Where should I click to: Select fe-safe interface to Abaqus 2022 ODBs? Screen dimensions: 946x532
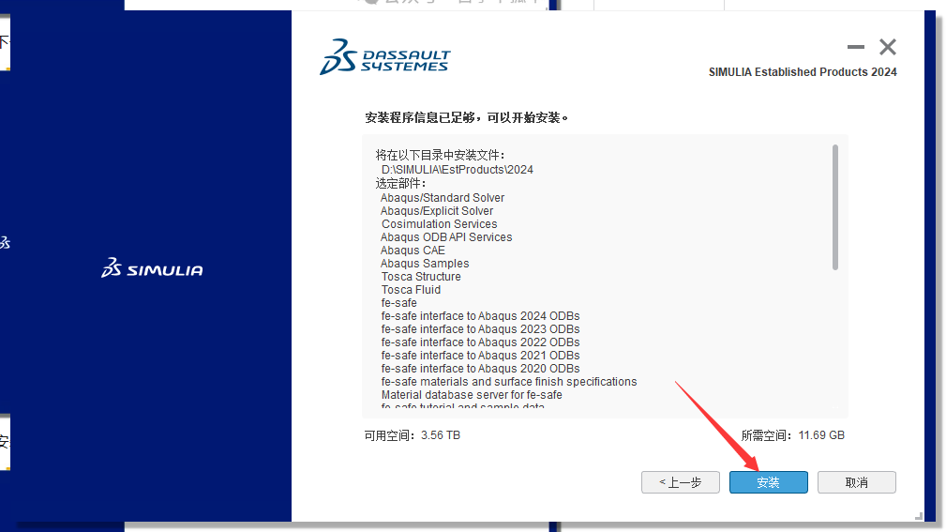[480, 342]
